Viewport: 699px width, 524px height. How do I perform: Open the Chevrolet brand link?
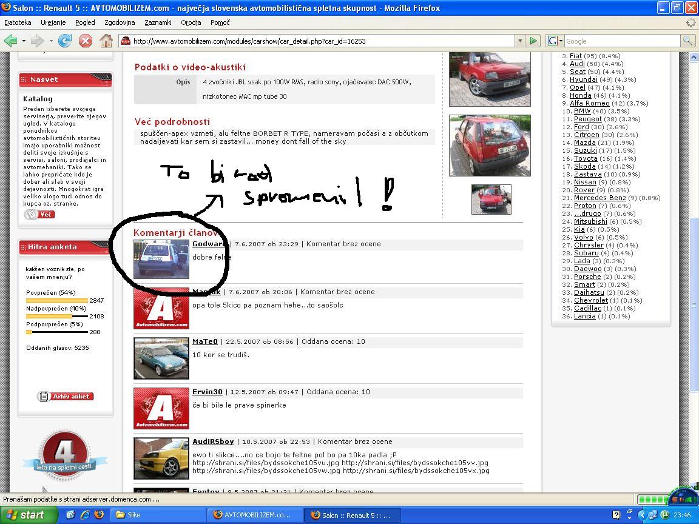click(x=590, y=300)
